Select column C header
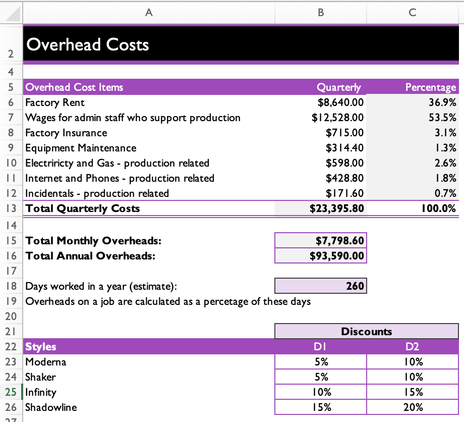This screenshot has width=464, height=422. click(413, 13)
